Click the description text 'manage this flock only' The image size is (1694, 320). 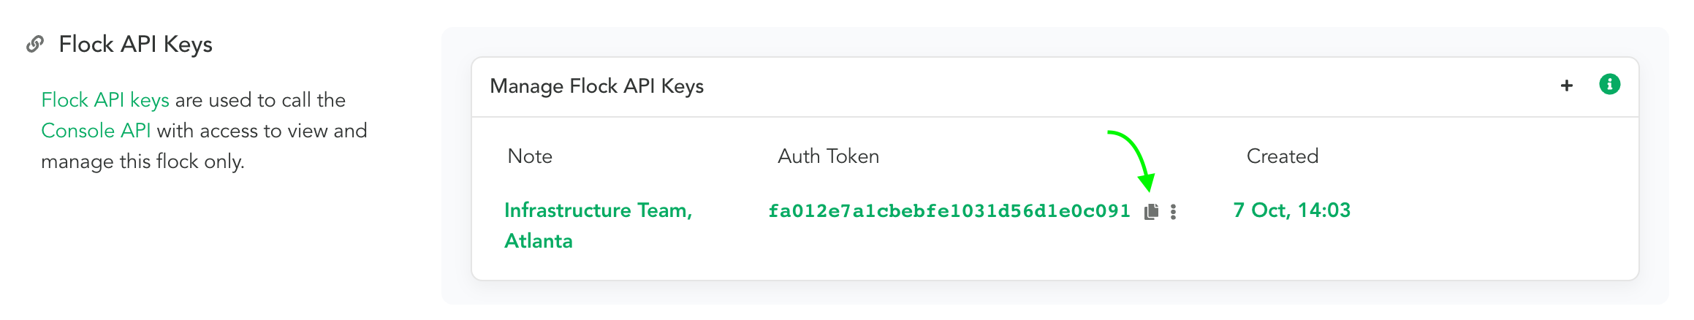143,161
